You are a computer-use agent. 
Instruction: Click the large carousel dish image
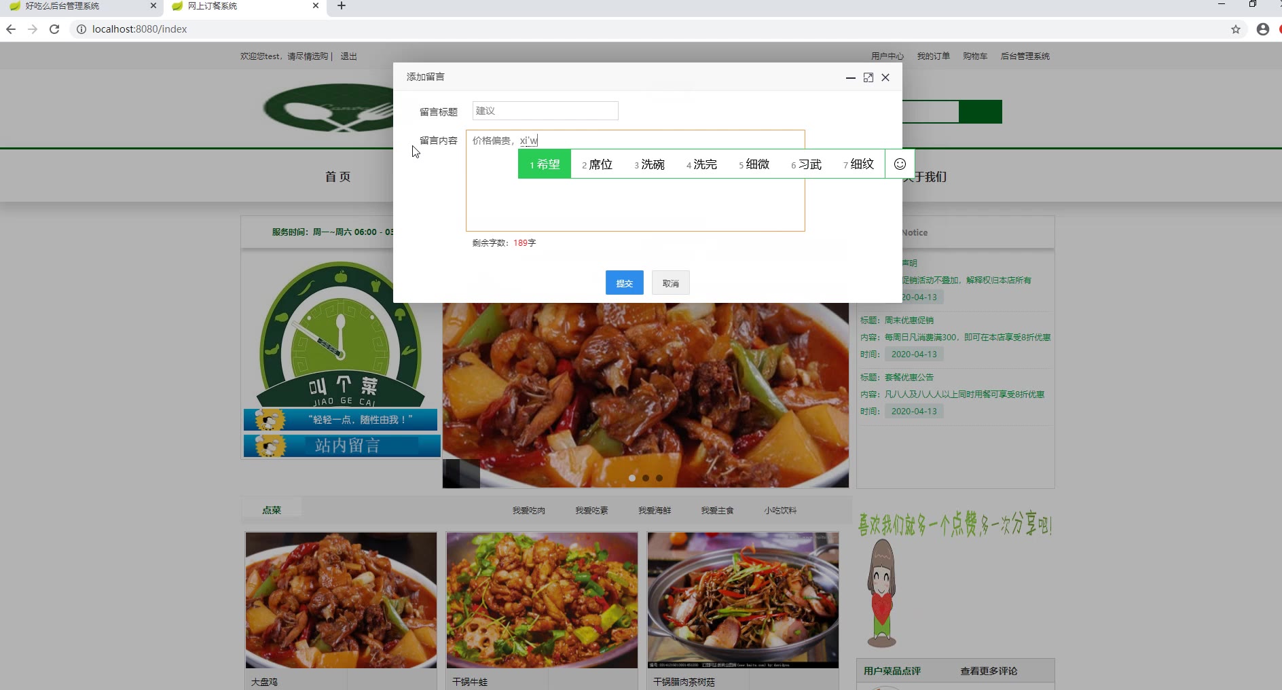[646, 395]
